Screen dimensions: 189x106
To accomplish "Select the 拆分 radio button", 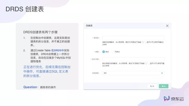I will tap(103, 52).
